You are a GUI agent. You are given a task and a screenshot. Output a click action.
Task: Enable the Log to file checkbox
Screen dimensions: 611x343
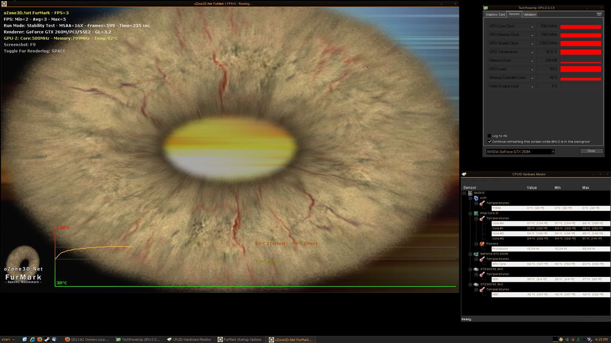point(489,136)
